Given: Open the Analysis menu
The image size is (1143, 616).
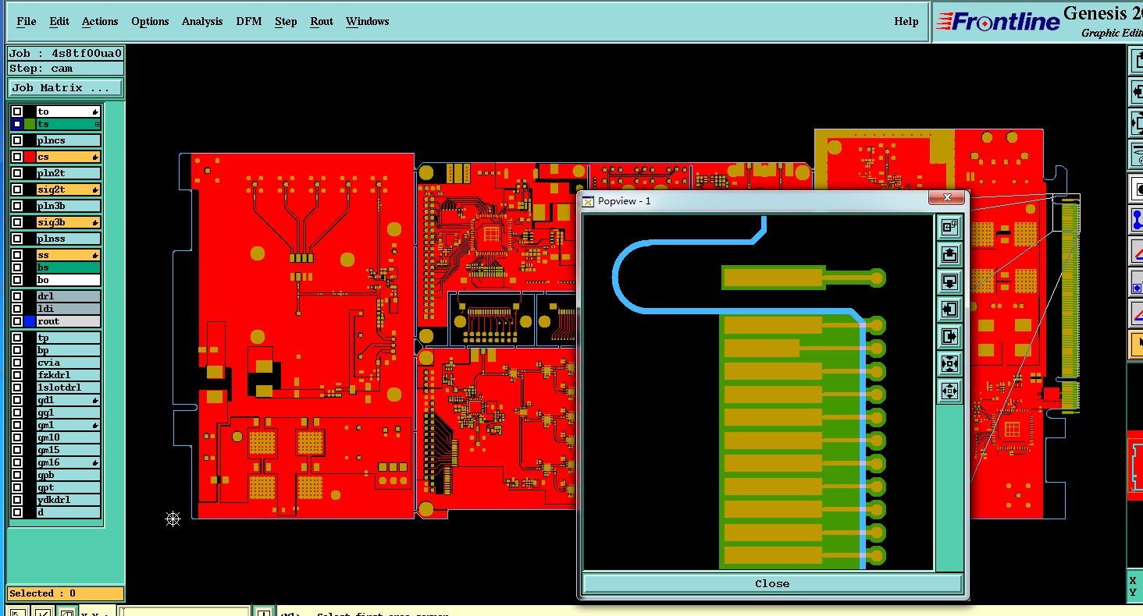Looking at the screenshot, I should point(202,21).
